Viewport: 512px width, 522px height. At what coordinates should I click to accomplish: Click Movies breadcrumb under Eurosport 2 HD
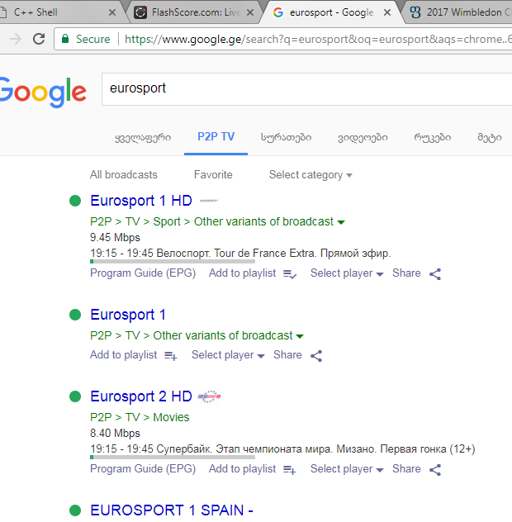171,417
